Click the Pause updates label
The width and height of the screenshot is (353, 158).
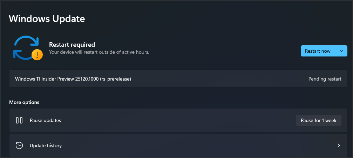[x=45, y=120]
